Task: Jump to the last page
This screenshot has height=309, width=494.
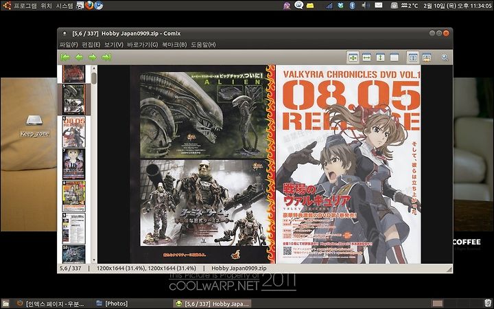Action: click(x=106, y=58)
